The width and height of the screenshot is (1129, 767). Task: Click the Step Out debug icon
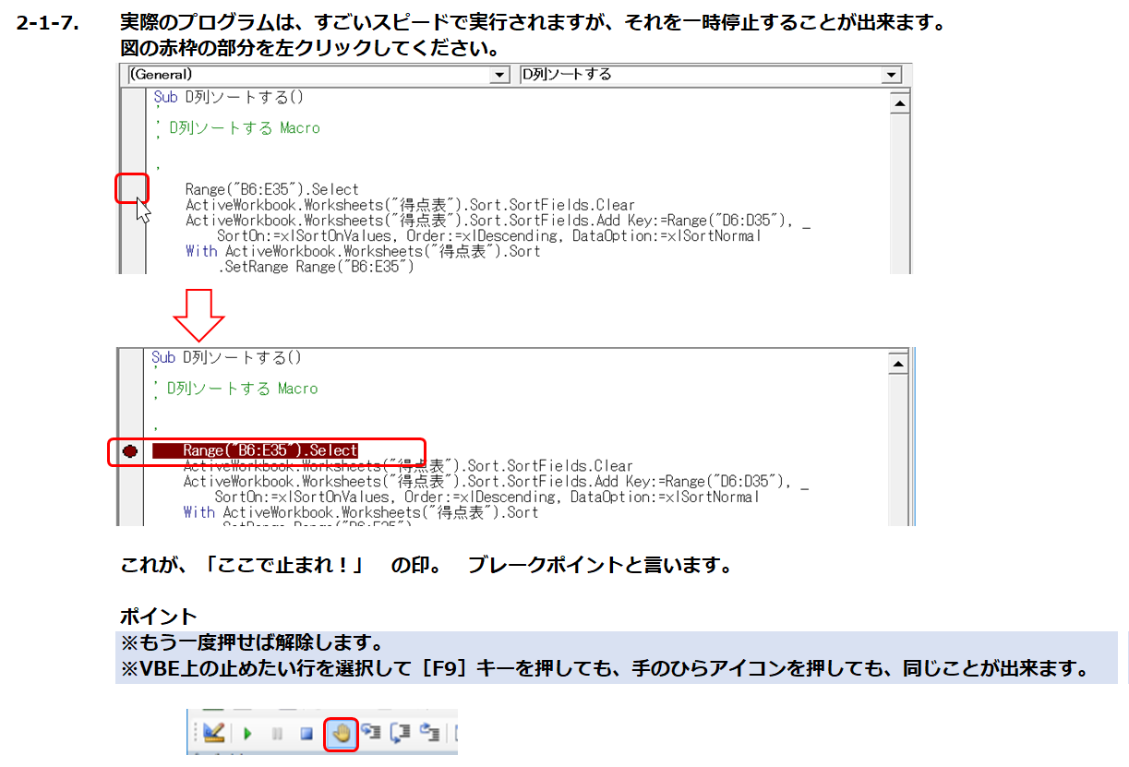(429, 733)
